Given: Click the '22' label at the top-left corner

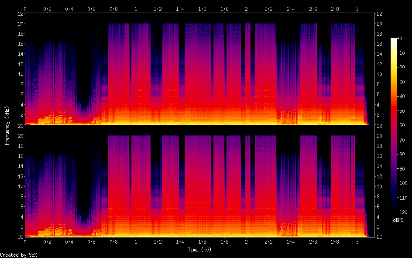Looking at the screenshot, I should tap(21, 13).
